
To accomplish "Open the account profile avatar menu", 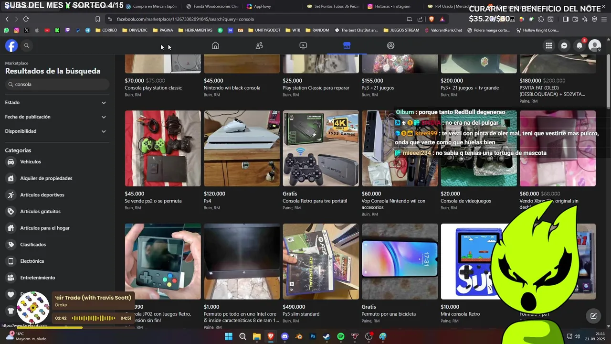I will pos(595,45).
